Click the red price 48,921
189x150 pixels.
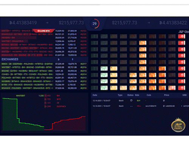click(84, 34)
